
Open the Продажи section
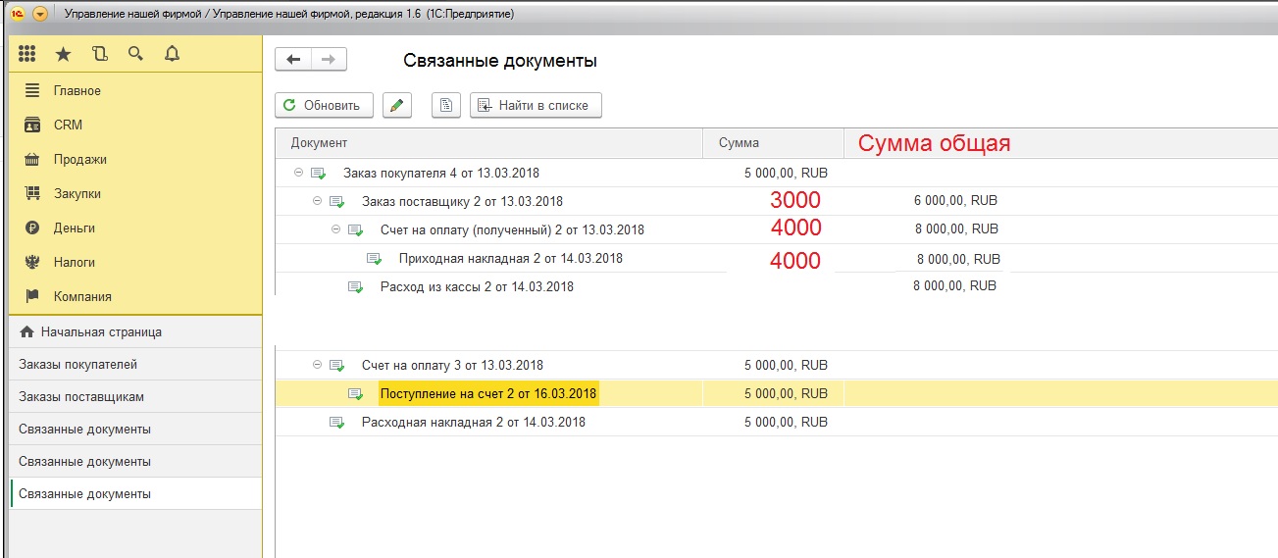79,160
